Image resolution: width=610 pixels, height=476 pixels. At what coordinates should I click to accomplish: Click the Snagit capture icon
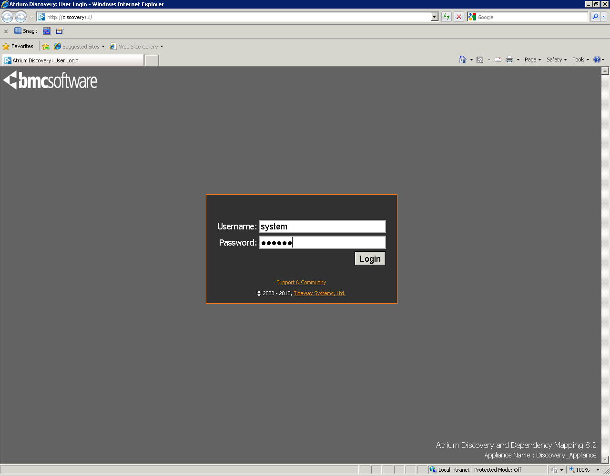pos(26,31)
